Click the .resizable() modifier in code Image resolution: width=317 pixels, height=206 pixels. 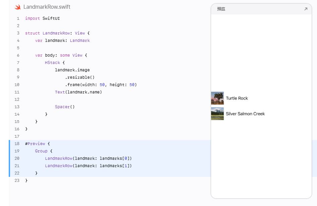80,77
